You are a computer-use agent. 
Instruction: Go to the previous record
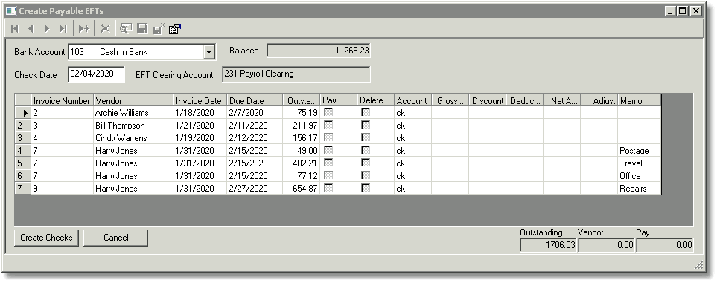point(31,29)
